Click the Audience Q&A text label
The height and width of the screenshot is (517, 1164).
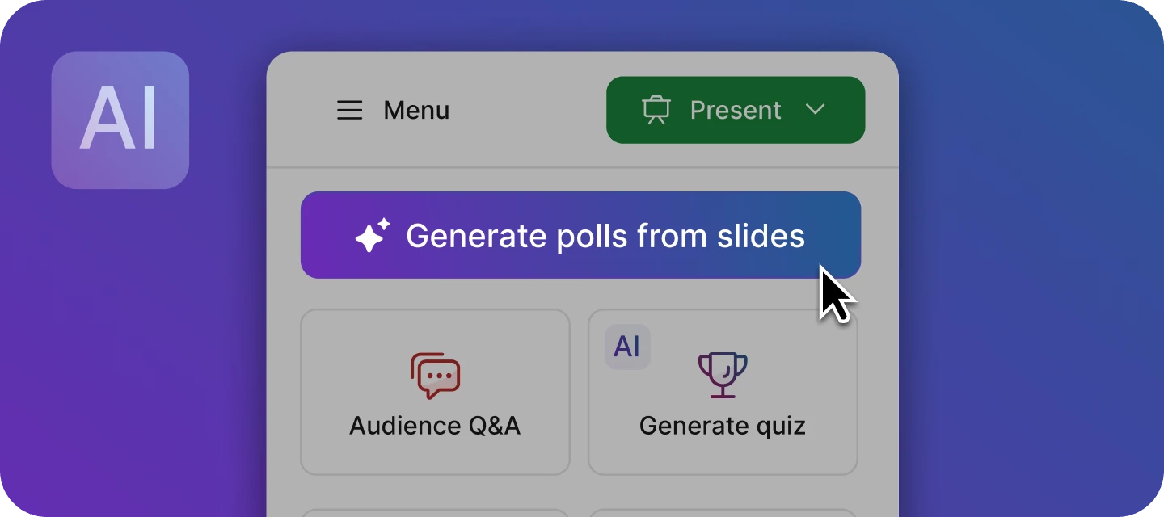pos(435,426)
